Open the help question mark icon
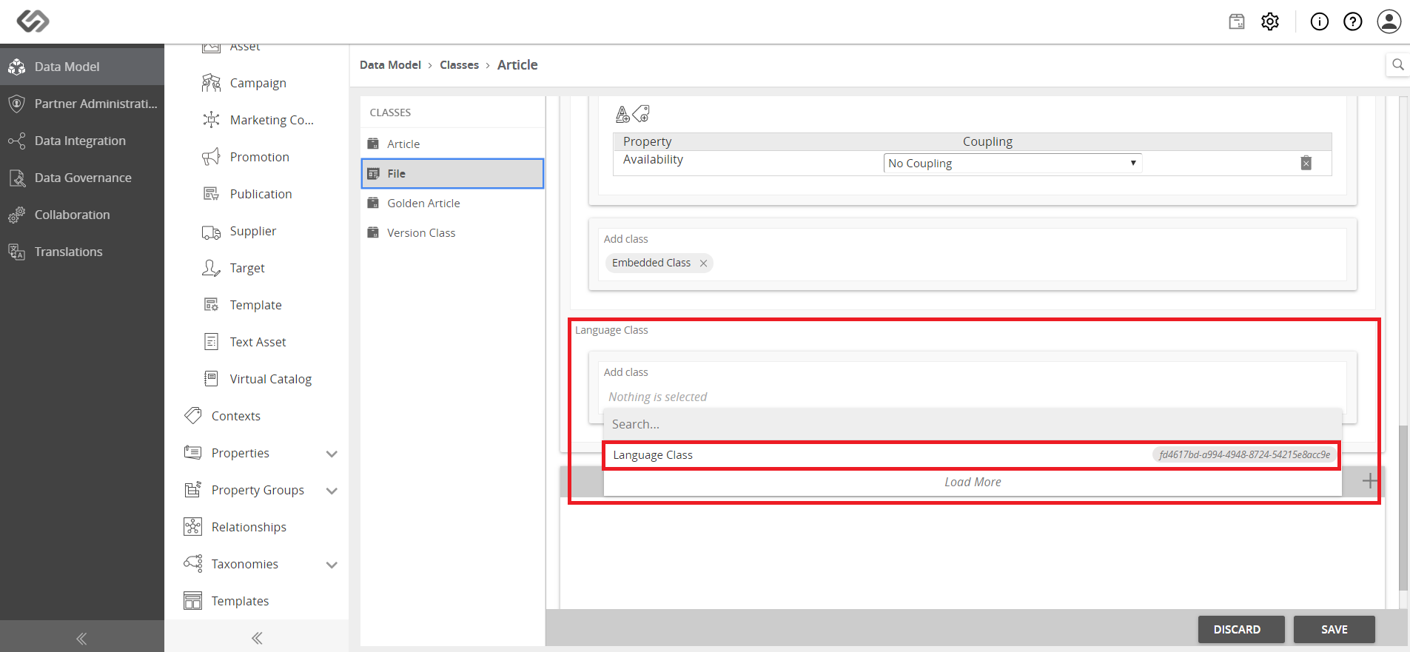This screenshot has width=1410, height=652. coord(1353,21)
